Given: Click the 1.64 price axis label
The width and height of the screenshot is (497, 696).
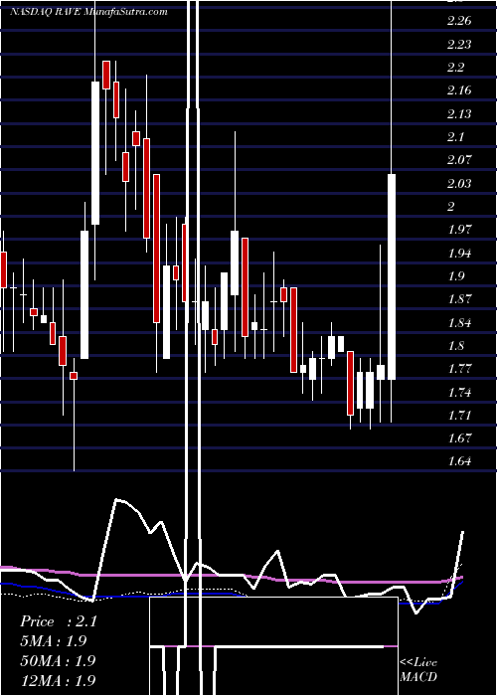Looking at the screenshot, I should 459,461.
